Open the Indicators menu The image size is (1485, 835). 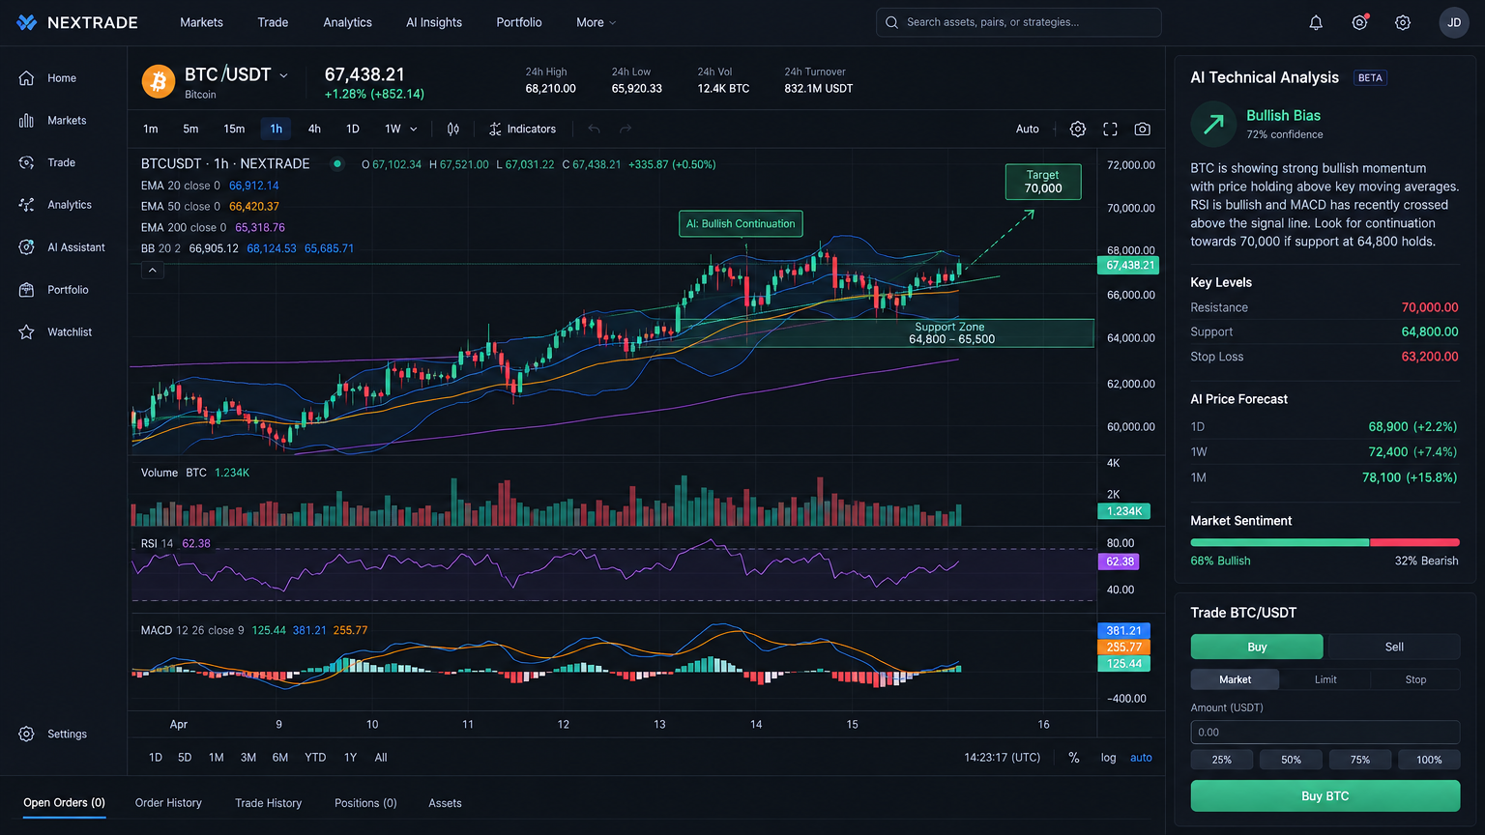click(522, 129)
